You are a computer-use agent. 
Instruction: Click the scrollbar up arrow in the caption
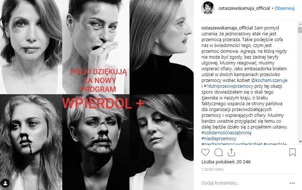point(300,24)
